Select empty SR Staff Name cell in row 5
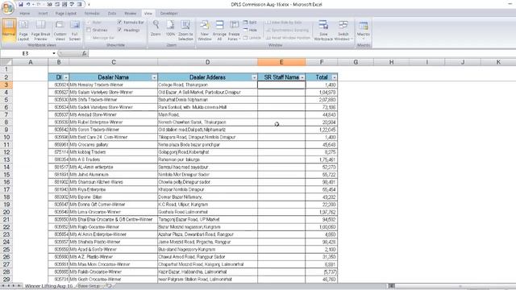Viewport: 516px width, 290px height. (x=281, y=100)
